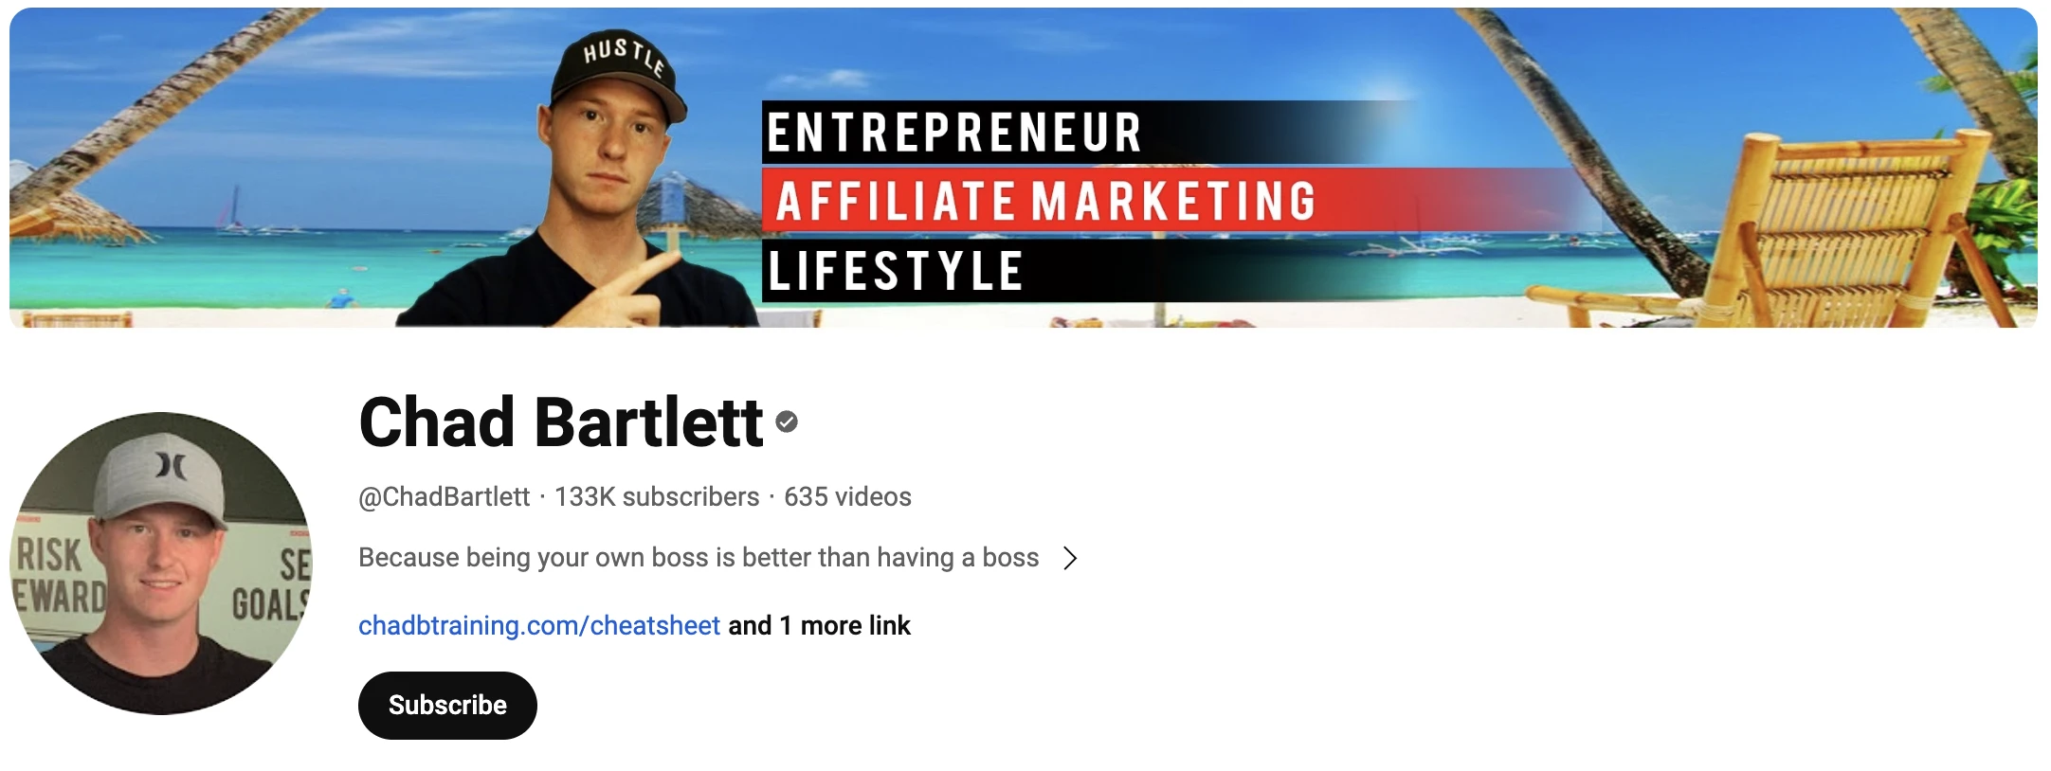The height and width of the screenshot is (771, 2051).
Task: Click the HUSTLE cap in banner
Action: tap(619, 76)
